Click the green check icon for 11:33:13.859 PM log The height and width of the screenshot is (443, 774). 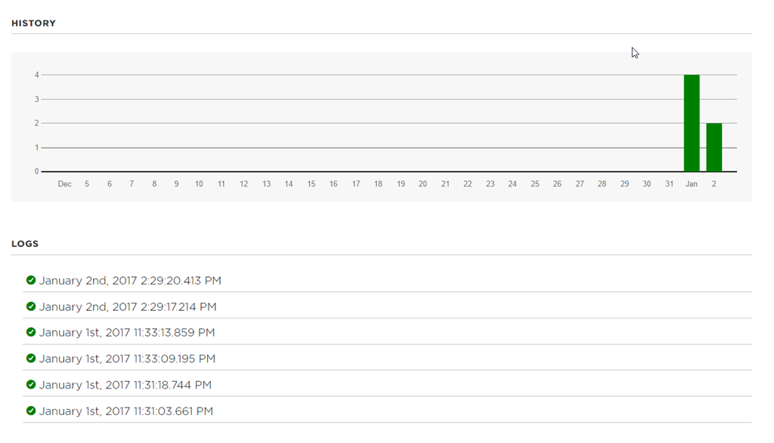point(31,332)
